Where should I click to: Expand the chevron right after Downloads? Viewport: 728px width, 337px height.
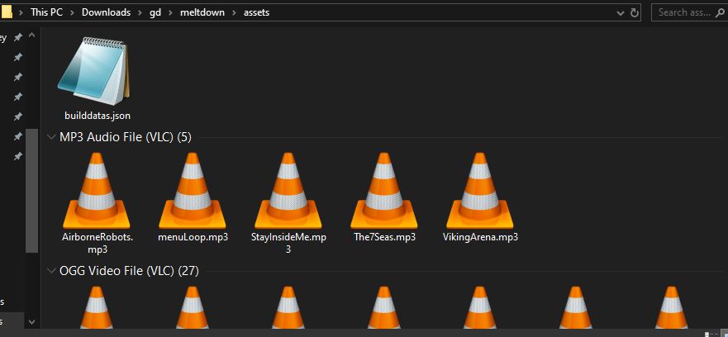tap(140, 12)
